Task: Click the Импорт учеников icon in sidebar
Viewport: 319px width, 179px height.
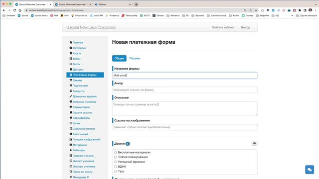Action: 71,161
